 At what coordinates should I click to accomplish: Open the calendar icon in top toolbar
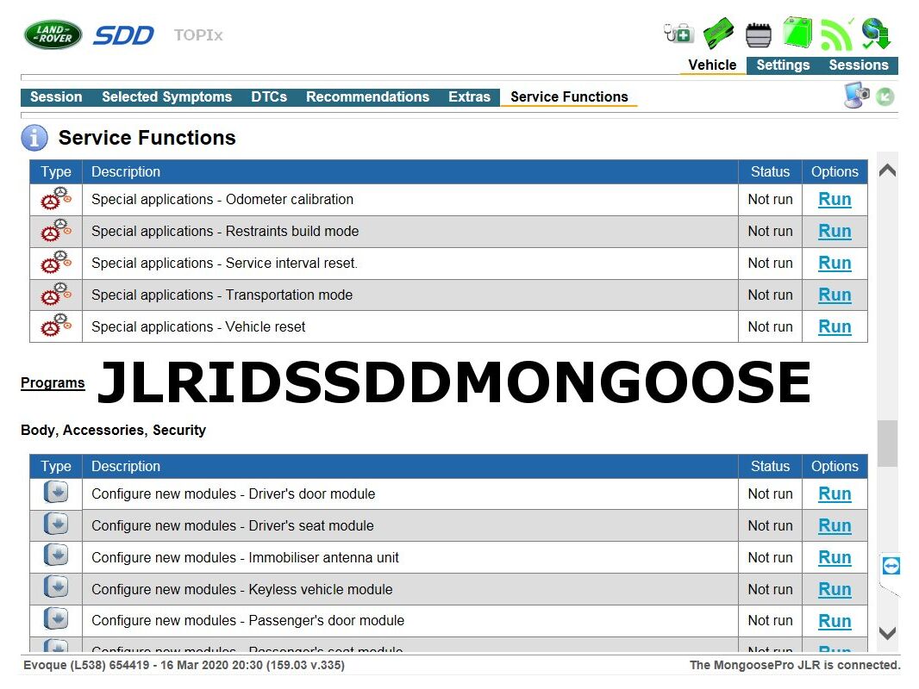click(759, 34)
